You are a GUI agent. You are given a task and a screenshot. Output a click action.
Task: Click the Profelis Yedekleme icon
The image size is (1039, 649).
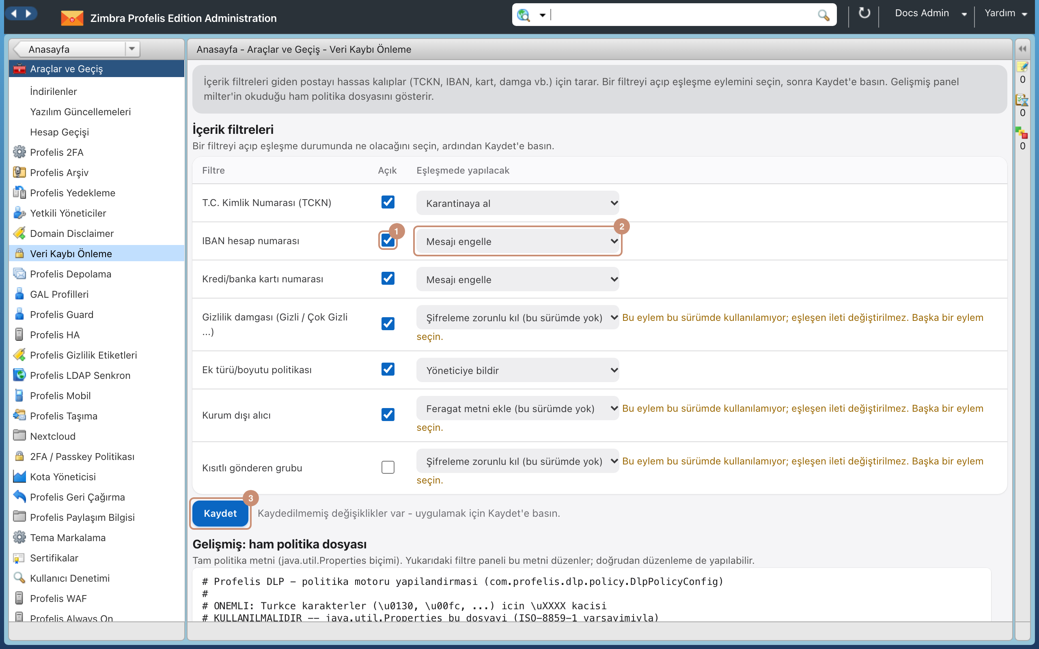[19, 192]
